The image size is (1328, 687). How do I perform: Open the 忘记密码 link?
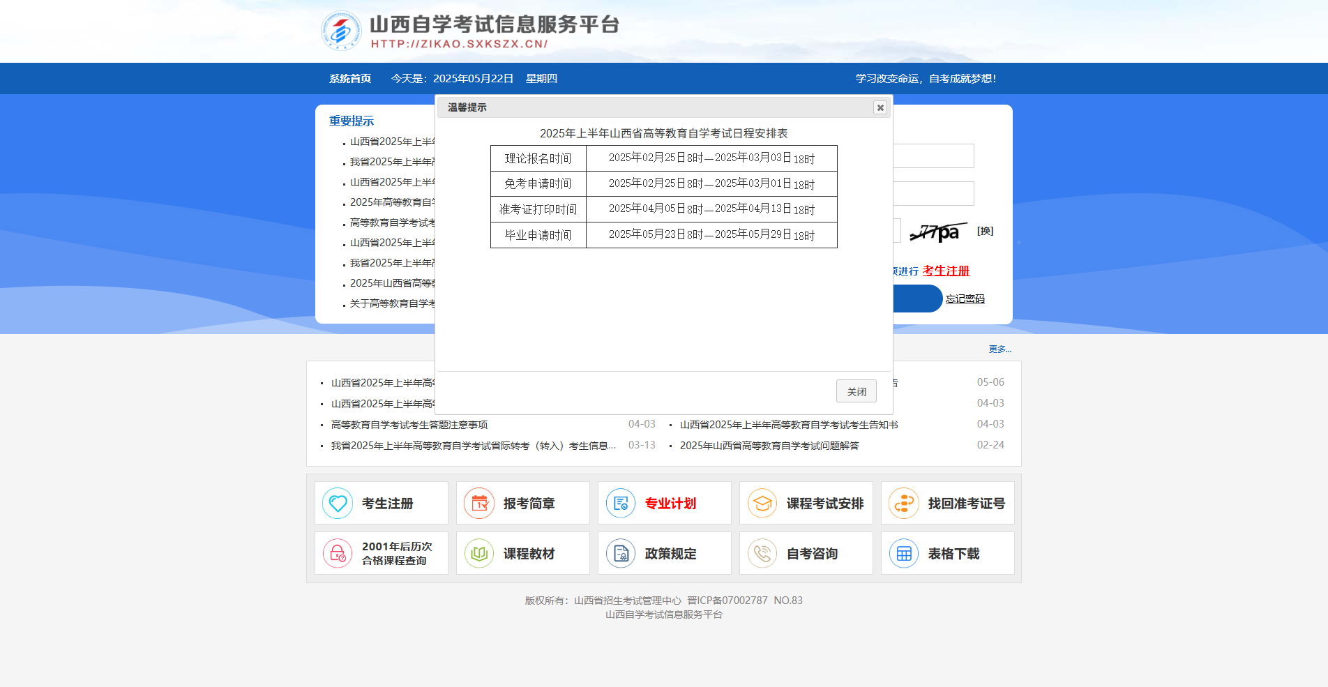tap(965, 298)
